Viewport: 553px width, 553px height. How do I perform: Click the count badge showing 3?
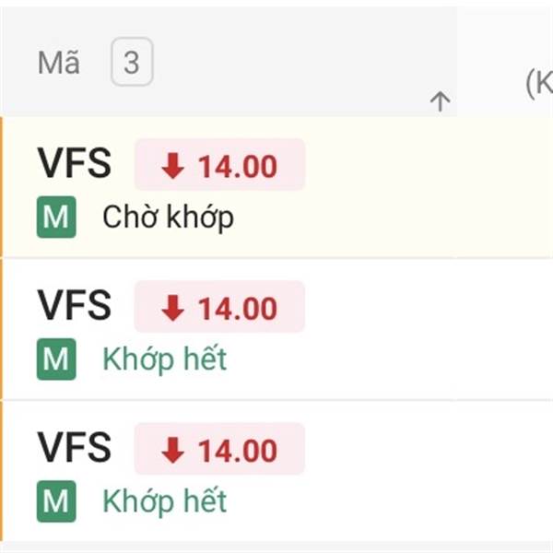point(132,64)
